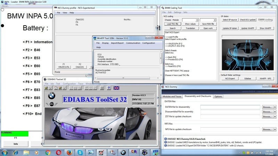Click the colorful letters app icon in taskbar

[x=134, y=153]
